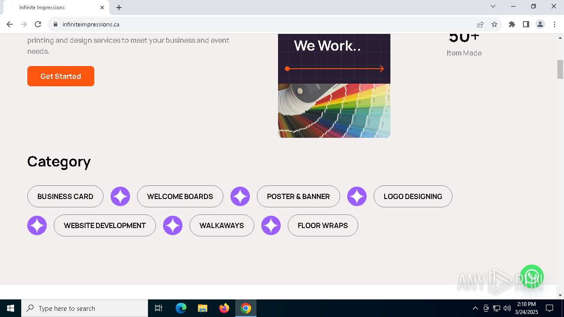The width and height of the screenshot is (564, 317).
Task: Click the color swatch fan image
Action: [334, 111]
